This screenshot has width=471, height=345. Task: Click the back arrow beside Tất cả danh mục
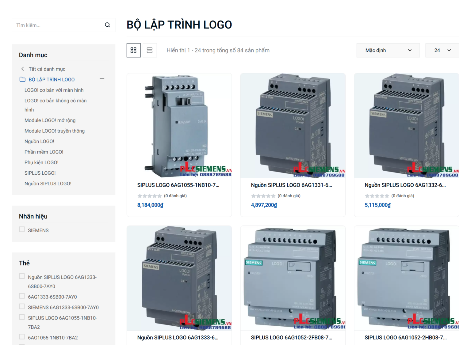point(22,69)
